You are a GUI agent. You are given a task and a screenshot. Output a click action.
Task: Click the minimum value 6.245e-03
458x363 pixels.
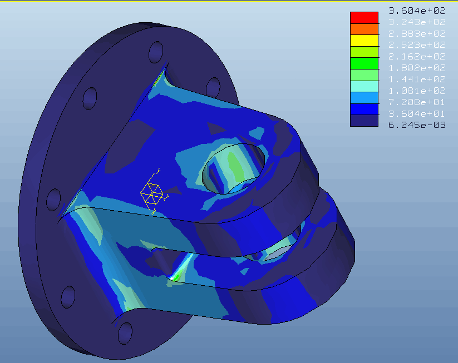(x=417, y=125)
